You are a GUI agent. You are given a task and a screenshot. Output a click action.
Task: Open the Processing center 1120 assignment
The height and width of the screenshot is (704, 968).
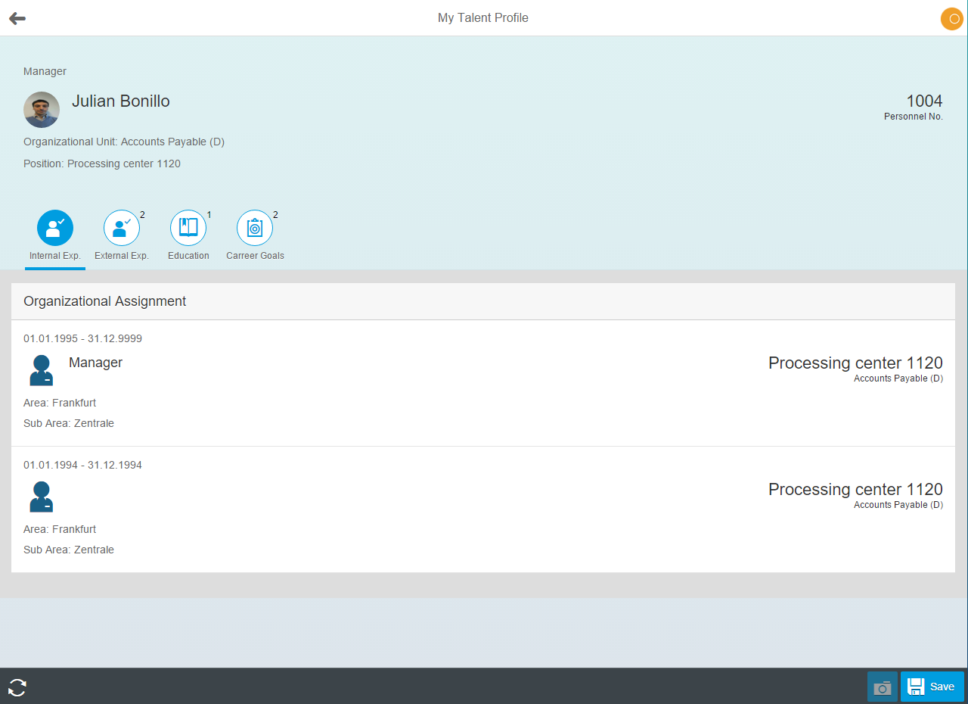click(855, 363)
